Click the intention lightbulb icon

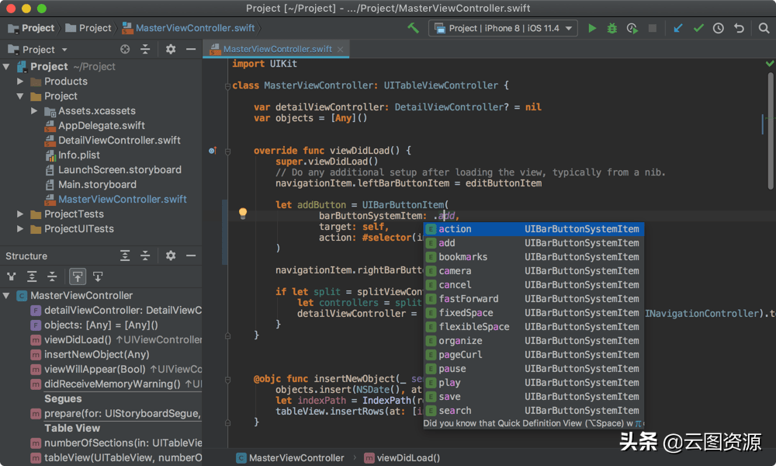pyautogui.click(x=242, y=213)
